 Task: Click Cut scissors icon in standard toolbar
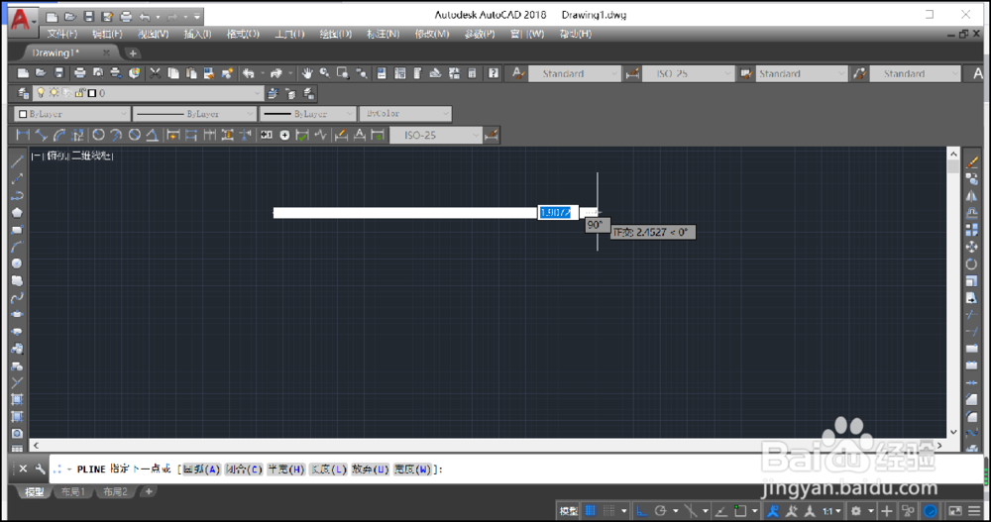(x=155, y=74)
